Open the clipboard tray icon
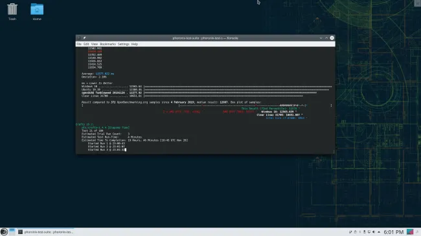421x236 pixels. (356, 232)
